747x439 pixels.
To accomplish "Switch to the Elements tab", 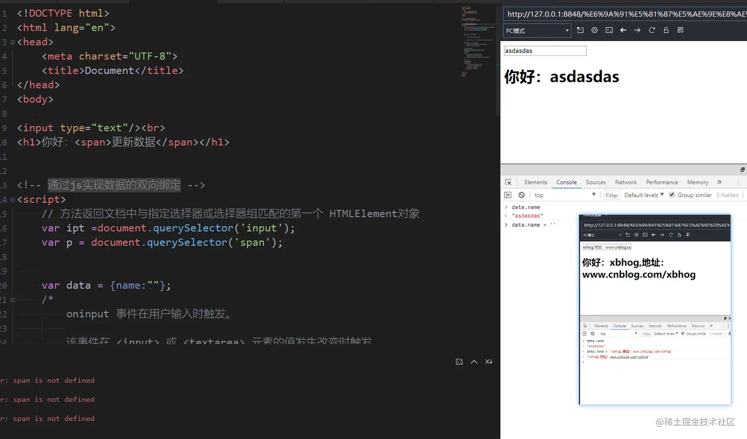I will 536,182.
